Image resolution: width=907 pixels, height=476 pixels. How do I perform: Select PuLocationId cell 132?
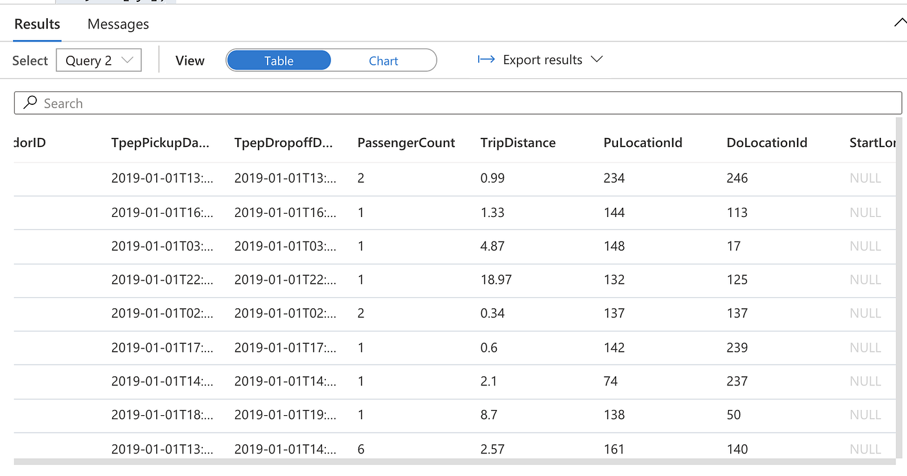click(614, 280)
